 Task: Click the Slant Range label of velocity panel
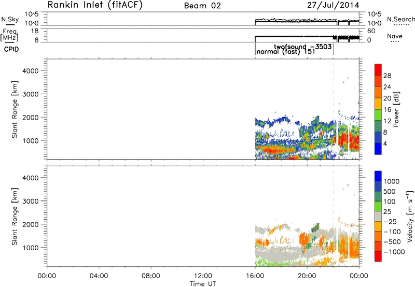(15, 217)
